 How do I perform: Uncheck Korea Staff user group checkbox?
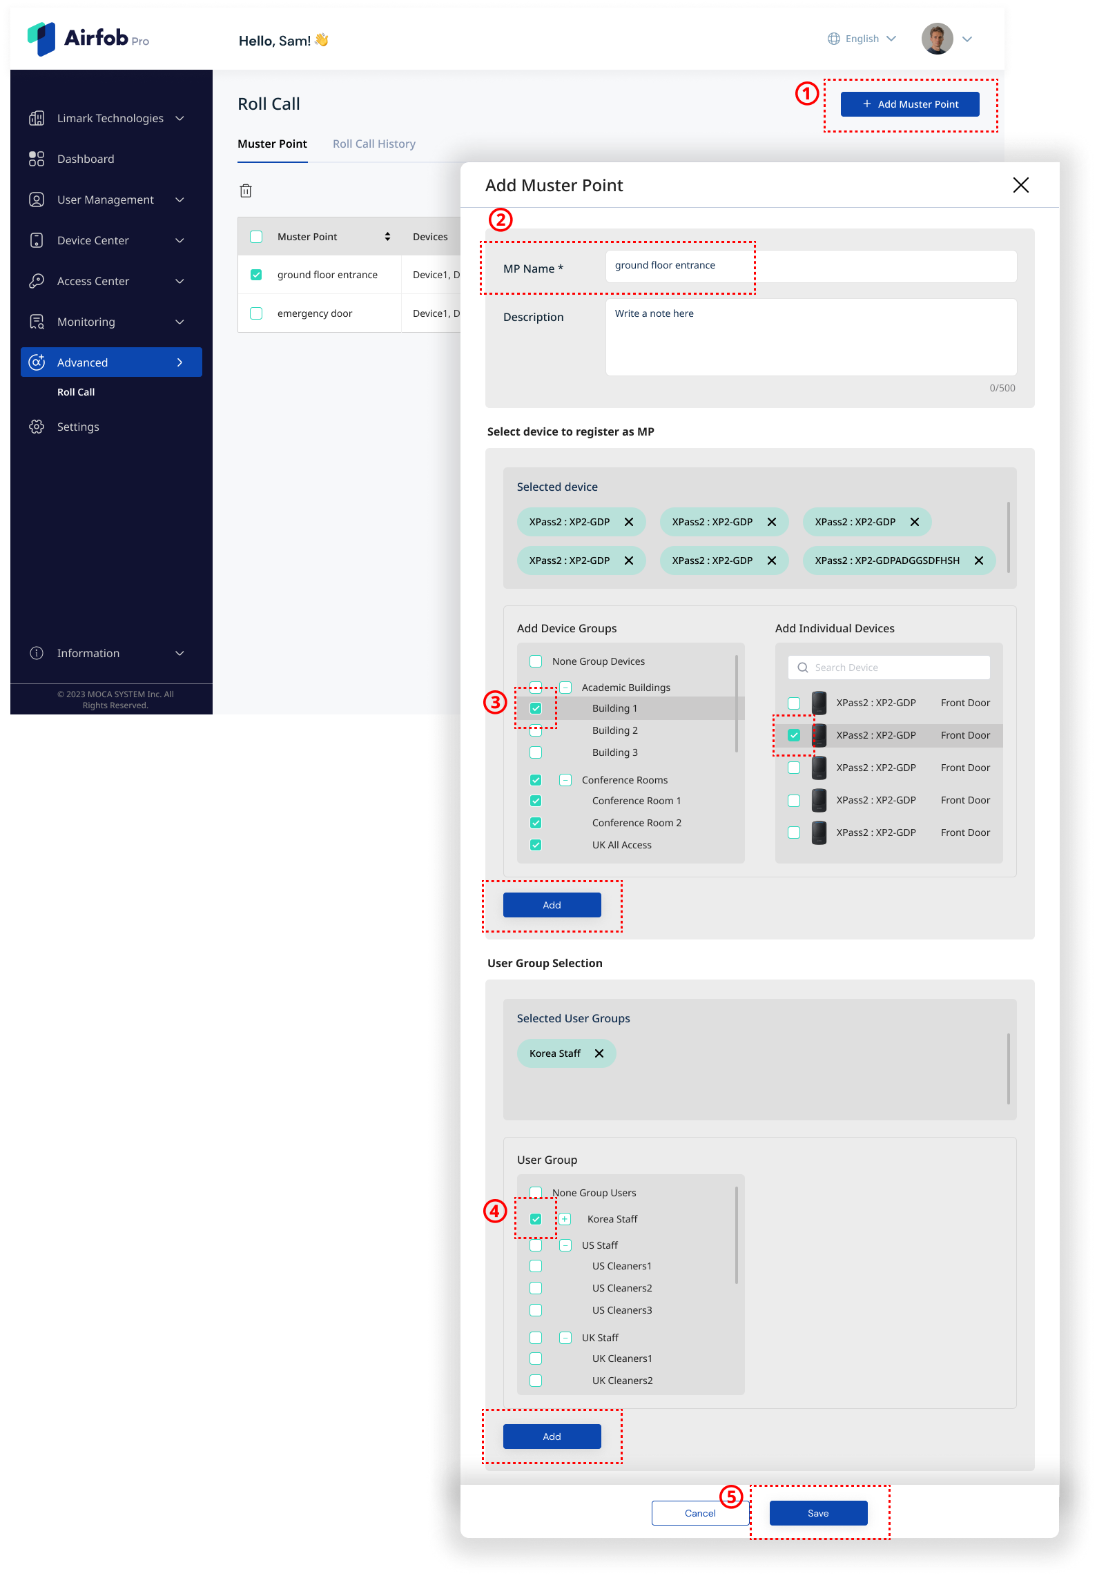(536, 1219)
